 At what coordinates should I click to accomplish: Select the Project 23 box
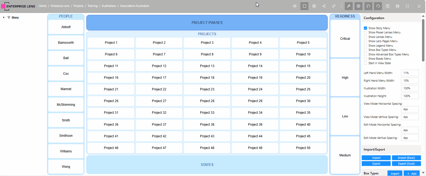tap(207, 89)
